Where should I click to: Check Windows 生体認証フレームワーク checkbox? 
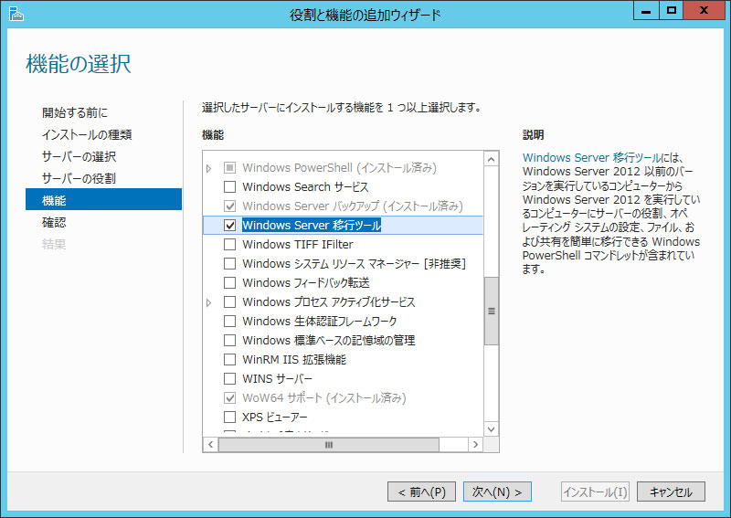click(230, 322)
